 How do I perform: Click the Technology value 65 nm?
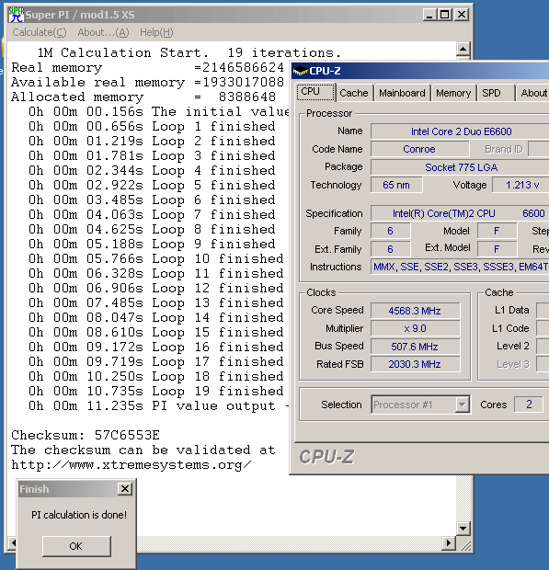(x=396, y=185)
